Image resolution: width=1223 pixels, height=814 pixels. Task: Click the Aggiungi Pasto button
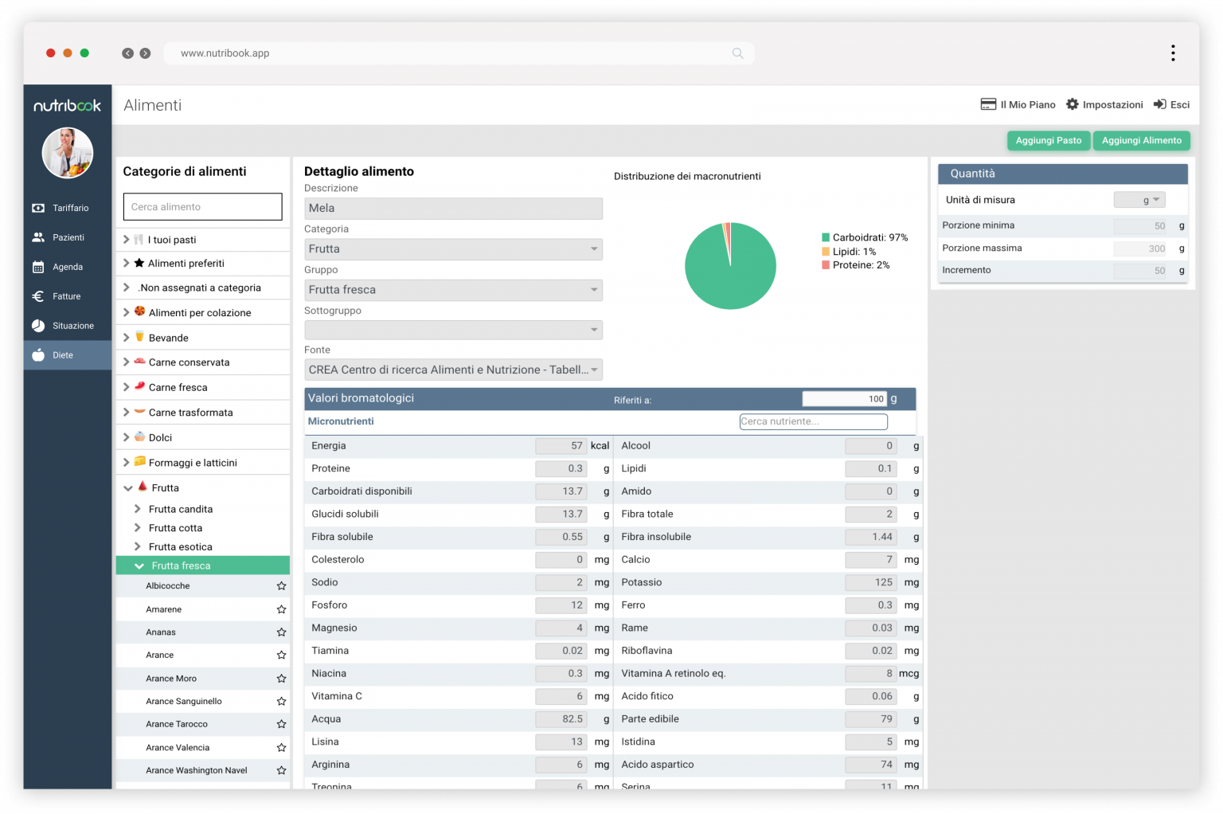tap(1048, 140)
